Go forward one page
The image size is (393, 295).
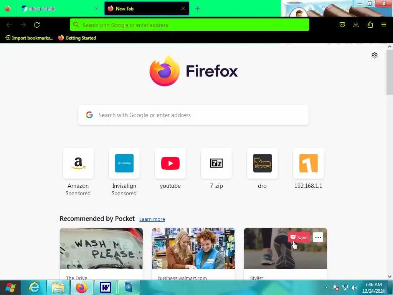pos(23,25)
